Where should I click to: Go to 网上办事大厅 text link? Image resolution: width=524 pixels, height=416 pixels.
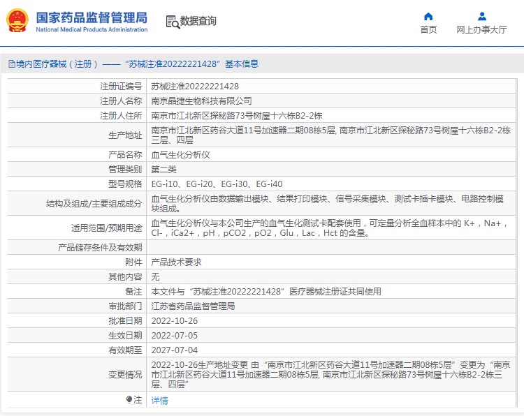pos(481,30)
